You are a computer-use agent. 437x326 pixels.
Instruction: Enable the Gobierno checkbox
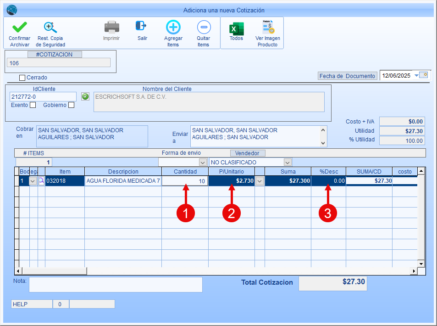click(x=72, y=105)
